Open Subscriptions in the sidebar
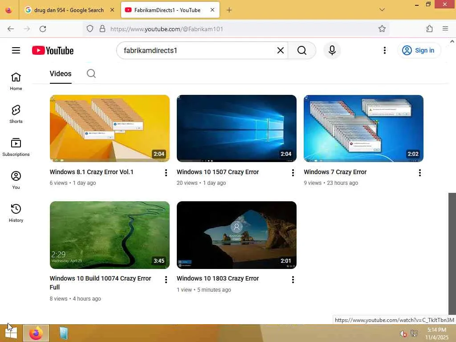Image resolution: width=456 pixels, height=342 pixels. [16, 147]
